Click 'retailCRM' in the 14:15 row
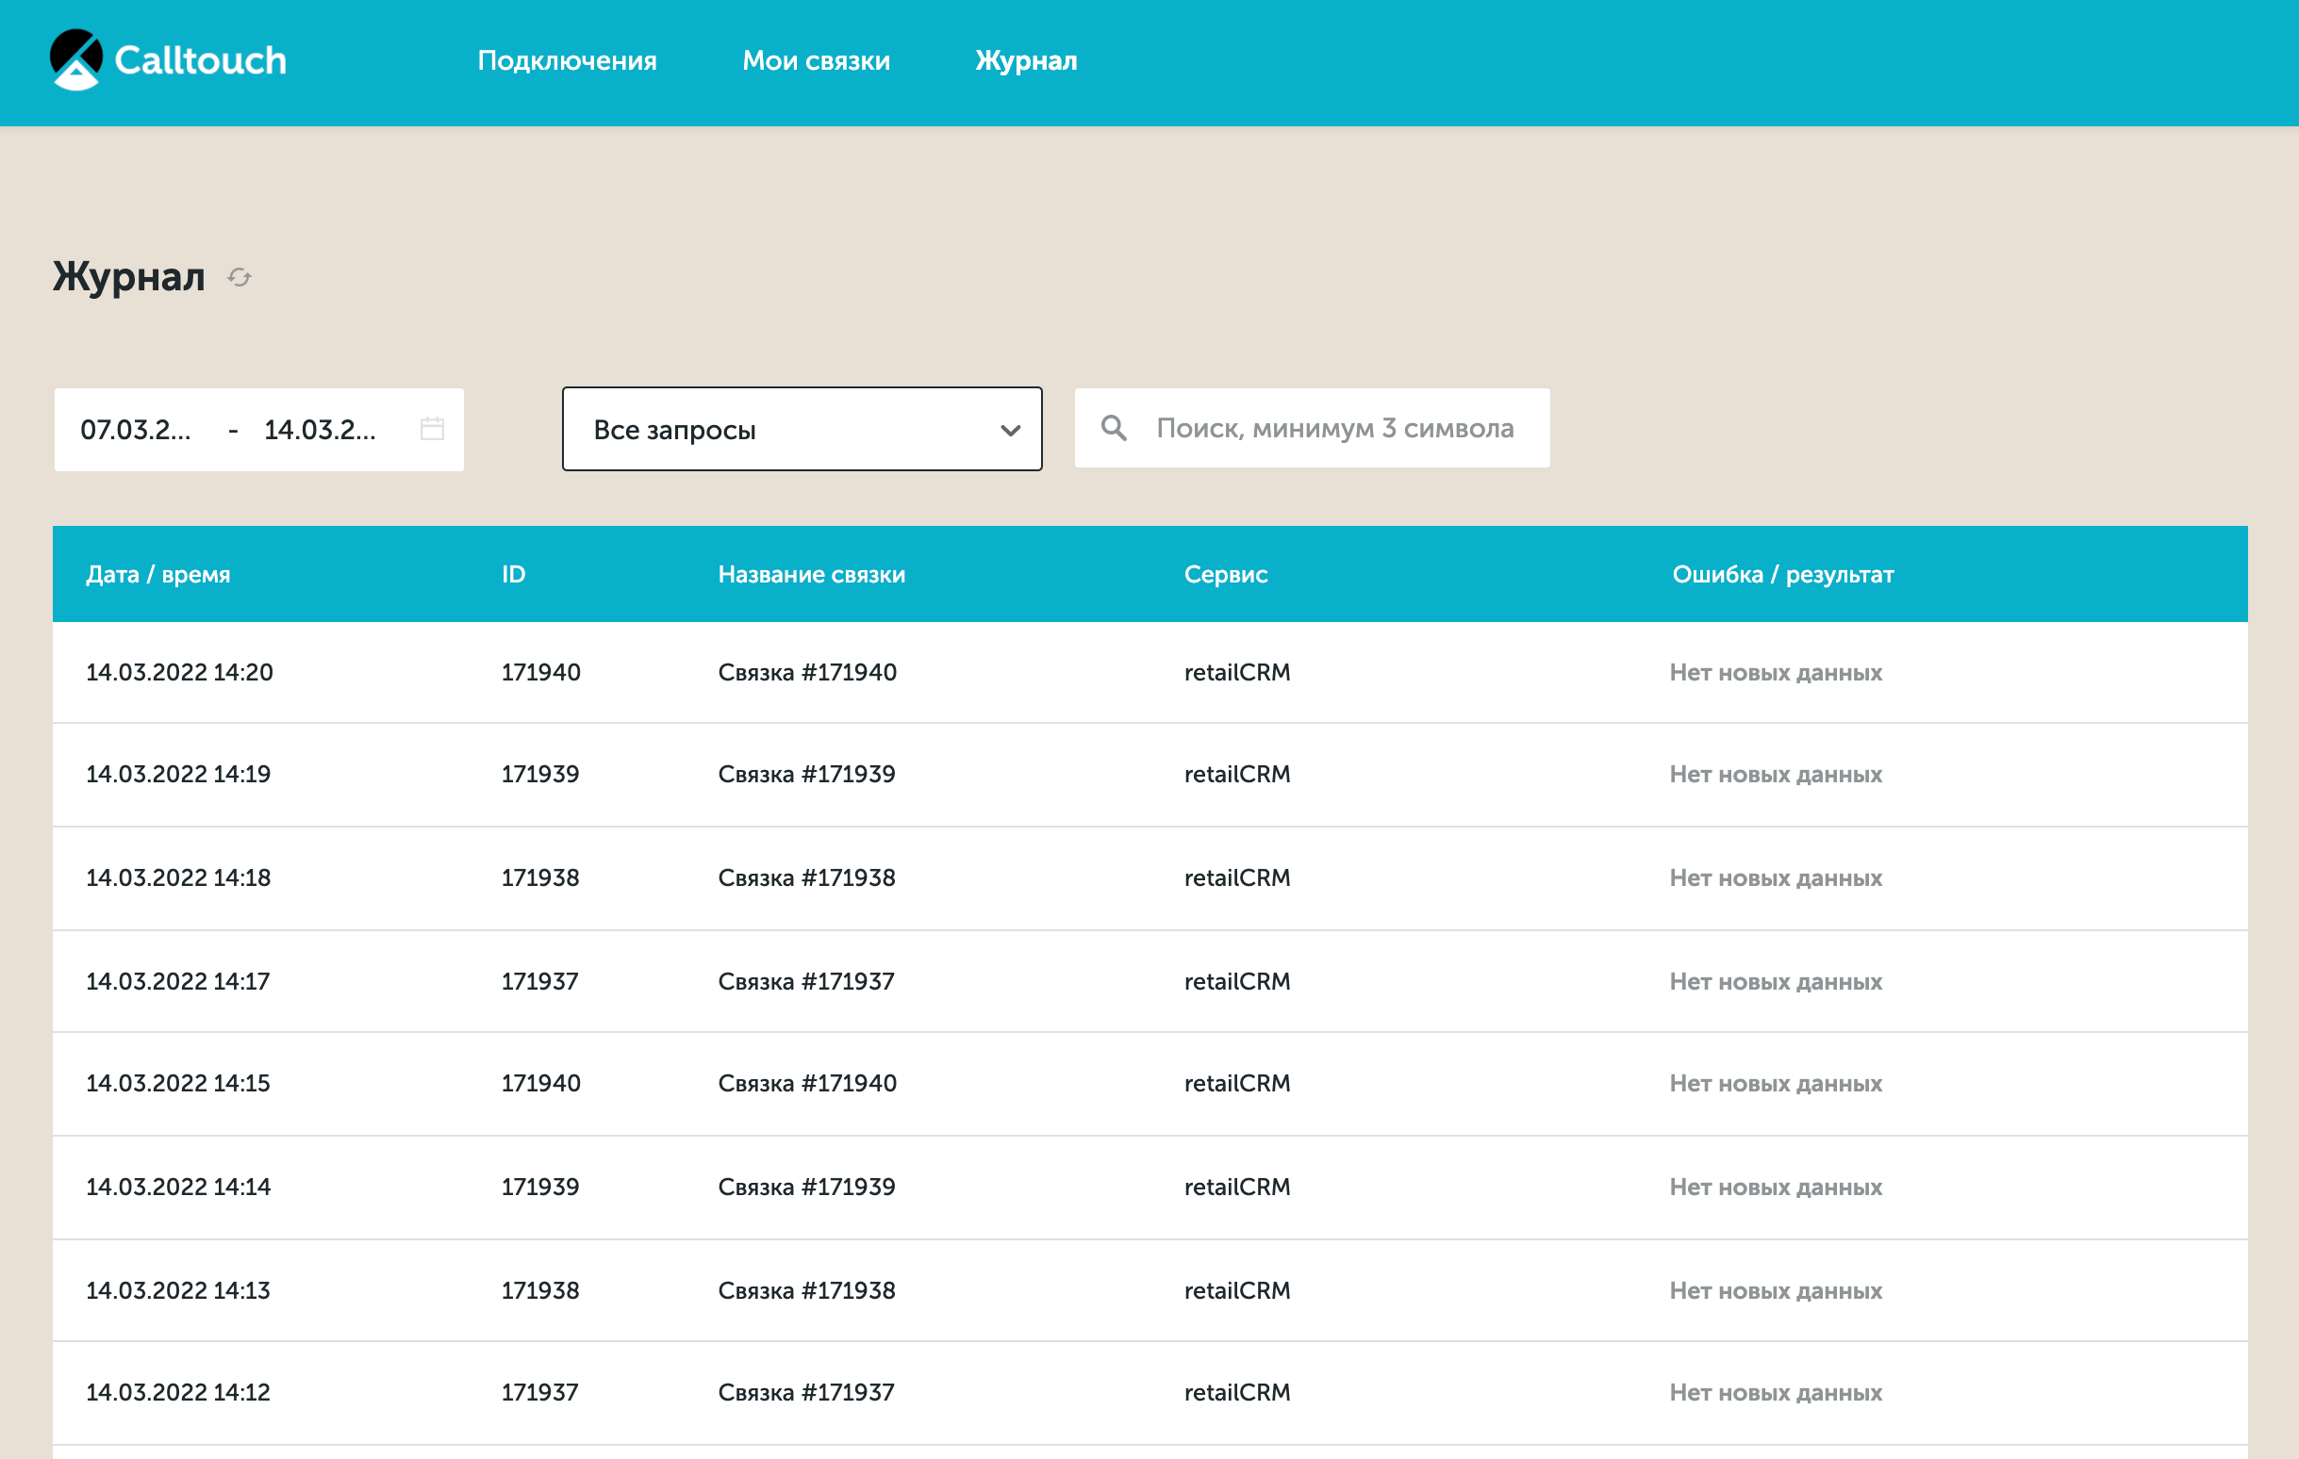 (x=1237, y=1084)
